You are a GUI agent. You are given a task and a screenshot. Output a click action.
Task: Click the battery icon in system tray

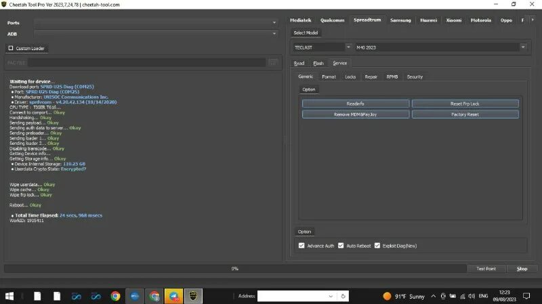[x=453, y=296]
